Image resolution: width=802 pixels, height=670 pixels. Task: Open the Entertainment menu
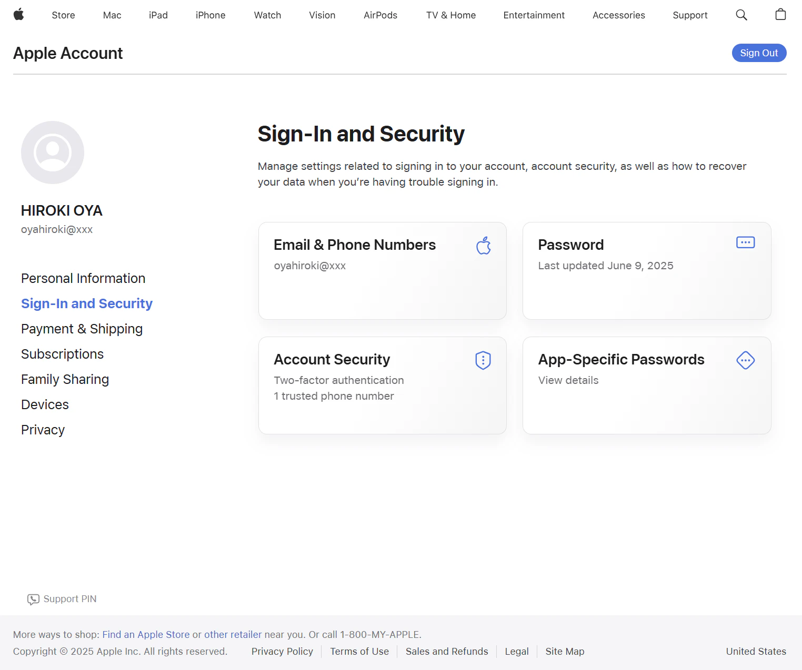534,15
